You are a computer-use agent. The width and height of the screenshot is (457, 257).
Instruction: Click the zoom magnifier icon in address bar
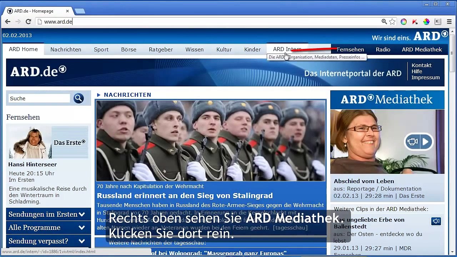pos(384,22)
